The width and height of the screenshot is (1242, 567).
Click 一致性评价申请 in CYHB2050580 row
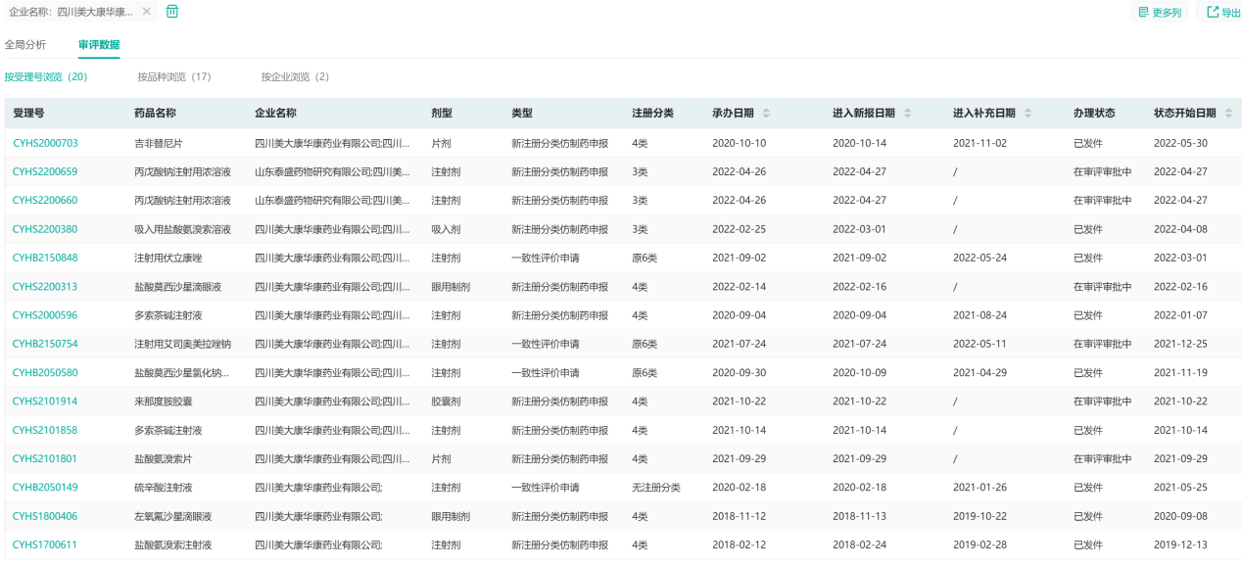[545, 373]
